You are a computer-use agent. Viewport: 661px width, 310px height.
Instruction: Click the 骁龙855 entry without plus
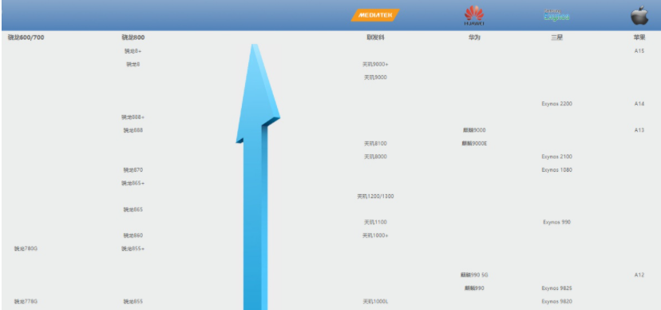[x=133, y=301]
